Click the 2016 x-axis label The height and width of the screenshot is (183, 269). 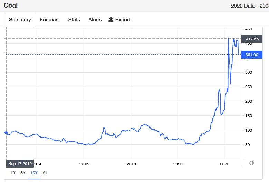pos(84,164)
